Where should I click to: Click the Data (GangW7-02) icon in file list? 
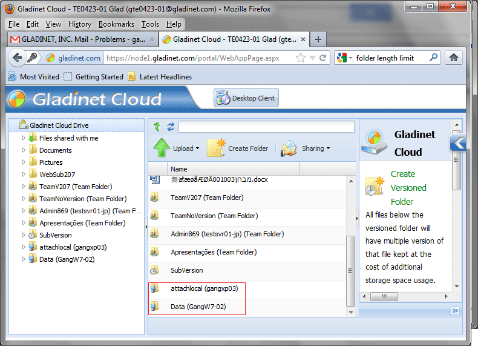pyautogui.click(x=154, y=306)
